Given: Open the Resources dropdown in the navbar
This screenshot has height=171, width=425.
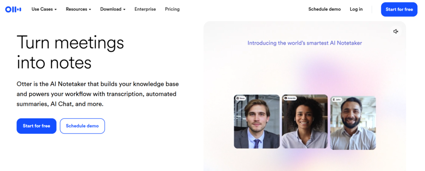Looking at the screenshot, I should click(x=78, y=9).
